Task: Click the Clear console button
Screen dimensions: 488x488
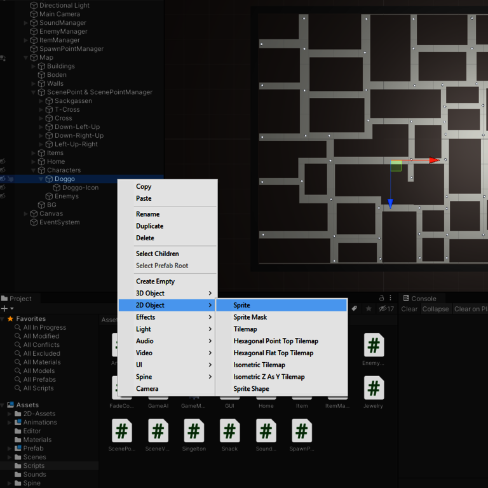Action: click(x=409, y=309)
